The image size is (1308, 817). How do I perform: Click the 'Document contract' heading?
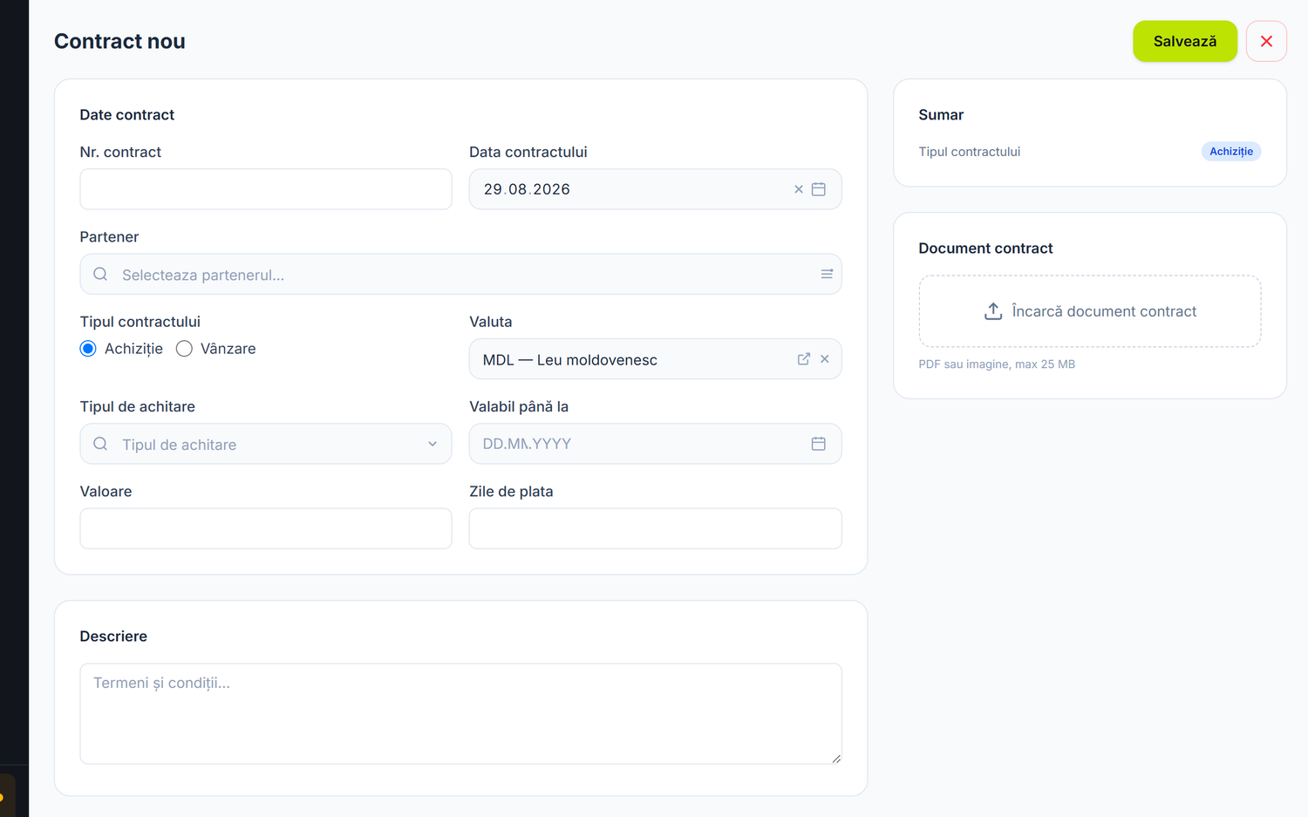[985, 249]
